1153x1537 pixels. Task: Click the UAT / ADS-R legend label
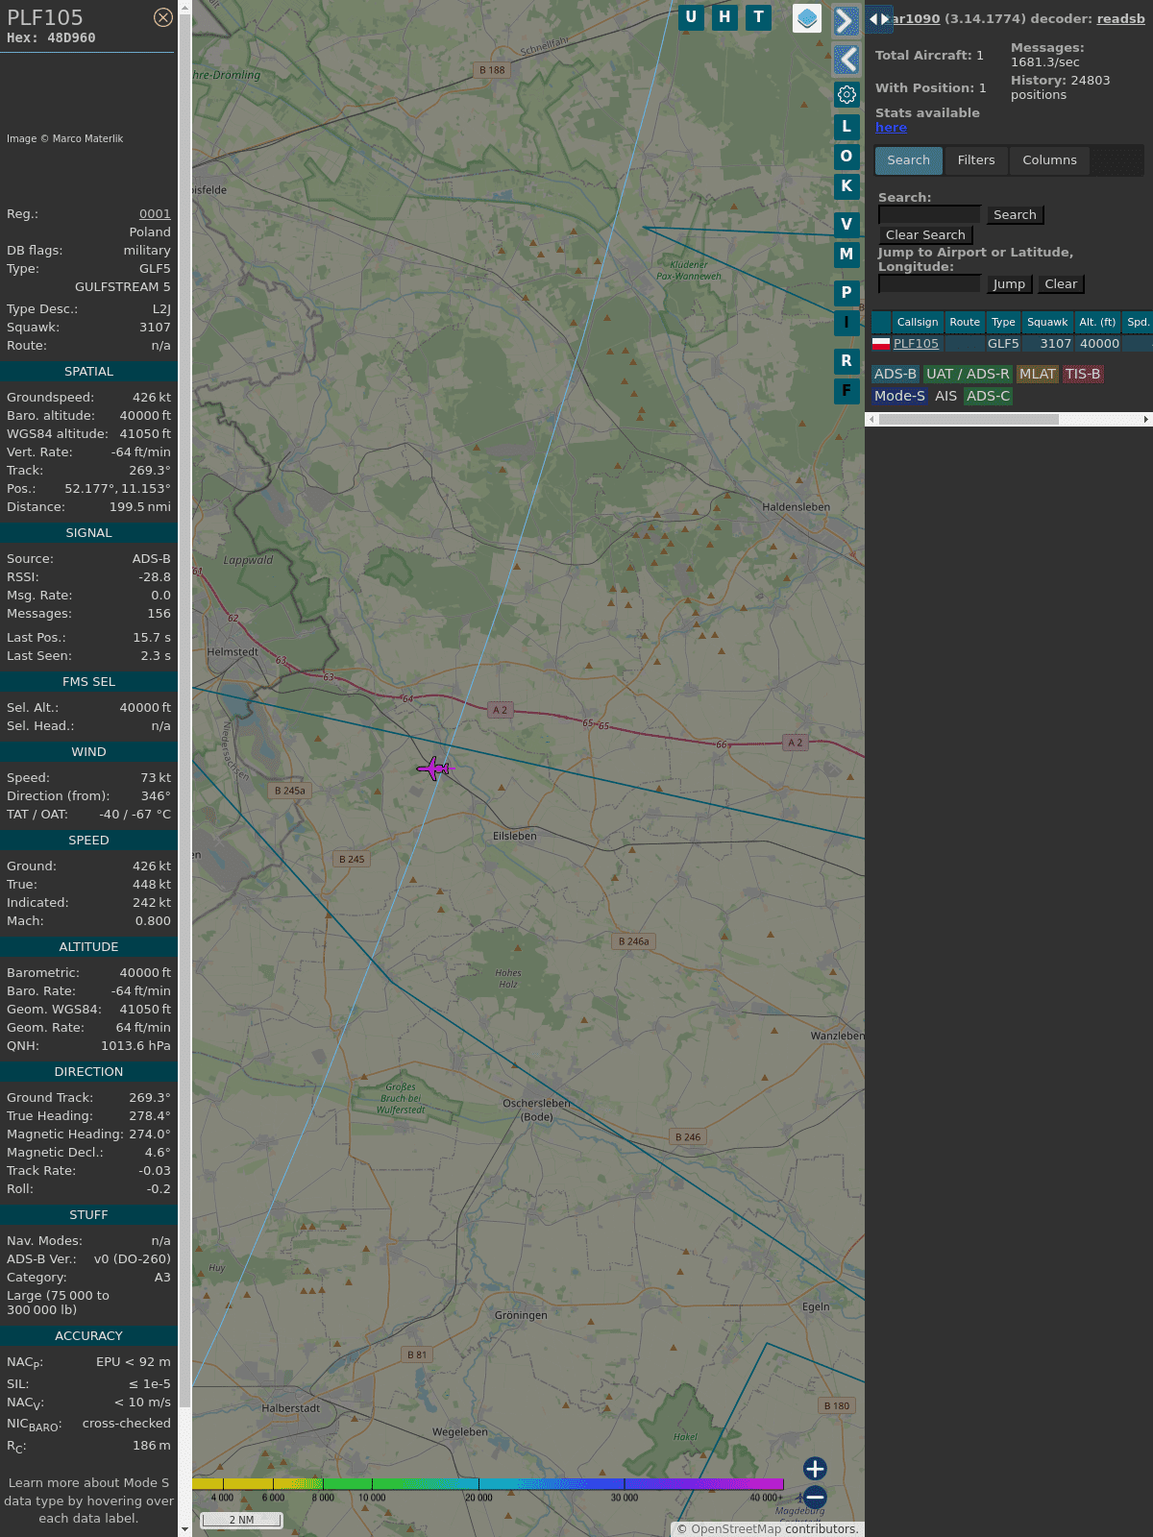pyautogui.click(x=968, y=375)
